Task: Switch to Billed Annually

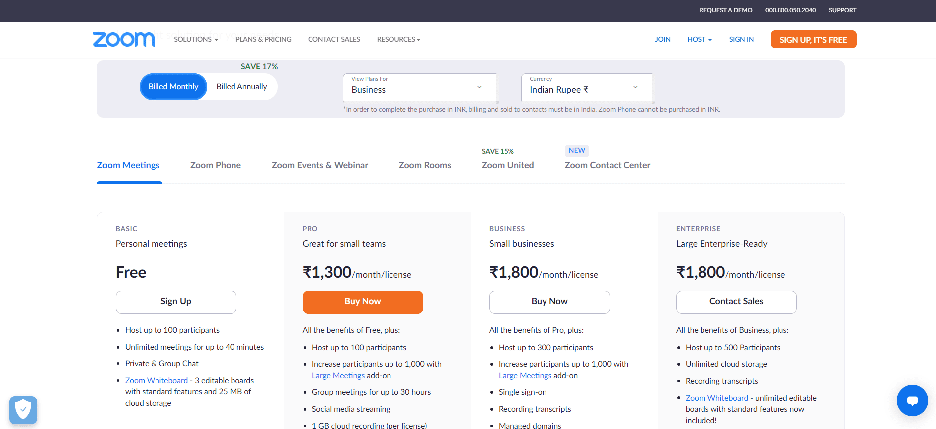Action: (x=242, y=87)
